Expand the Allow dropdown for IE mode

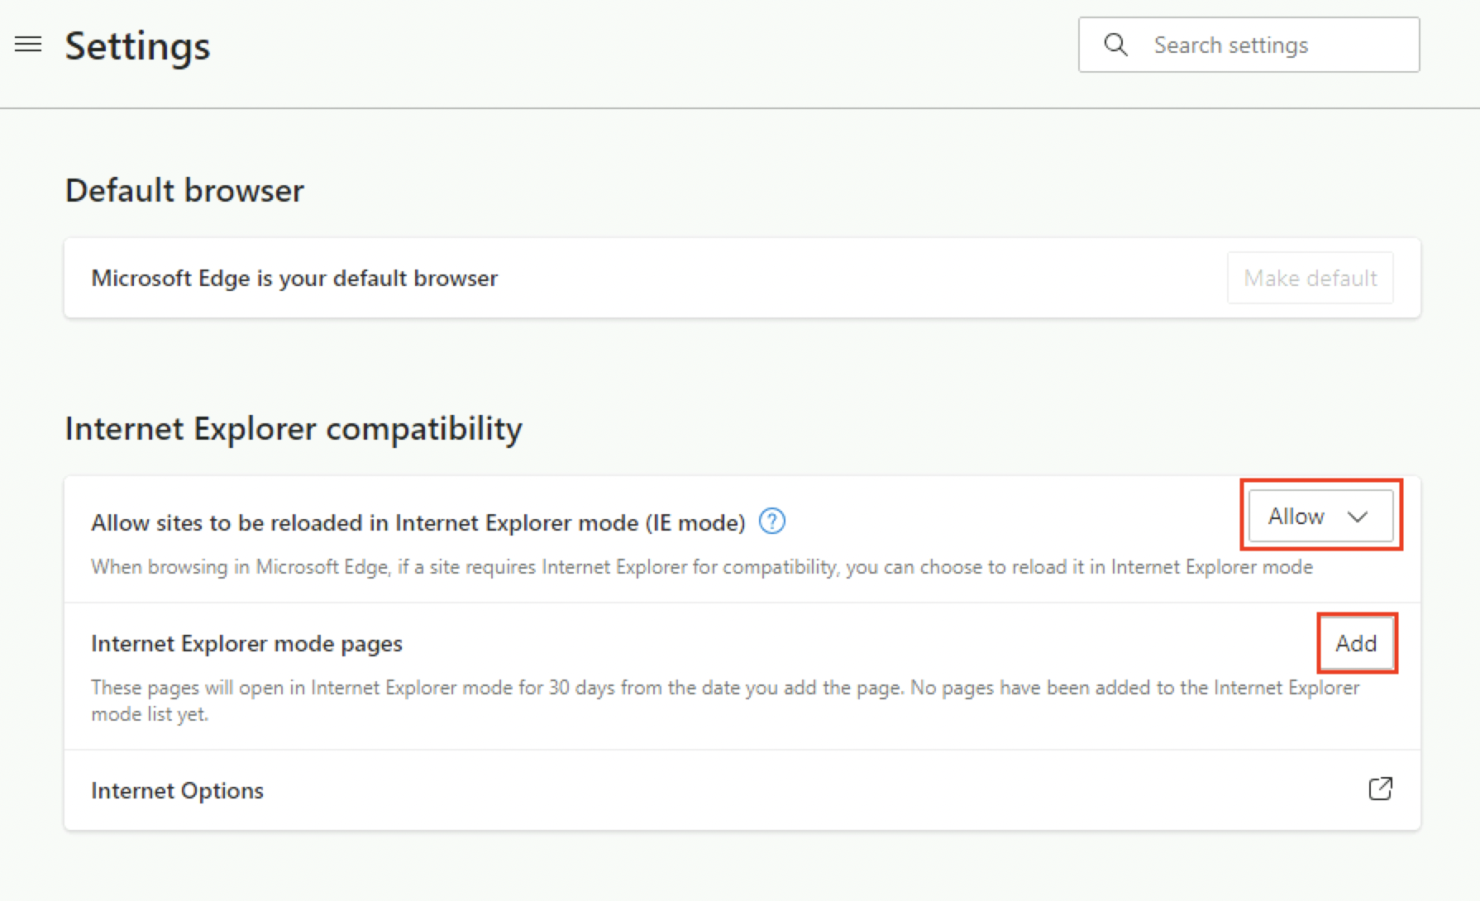point(1320,516)
